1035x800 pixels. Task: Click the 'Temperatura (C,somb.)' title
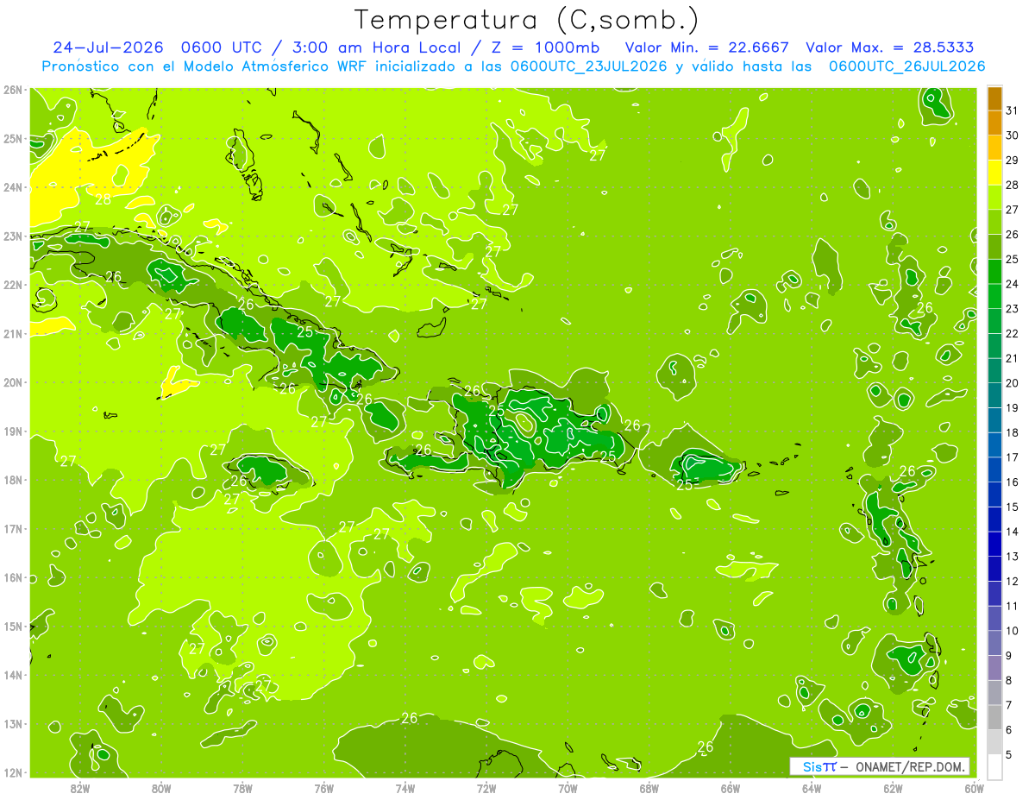(x=527, y=20)
